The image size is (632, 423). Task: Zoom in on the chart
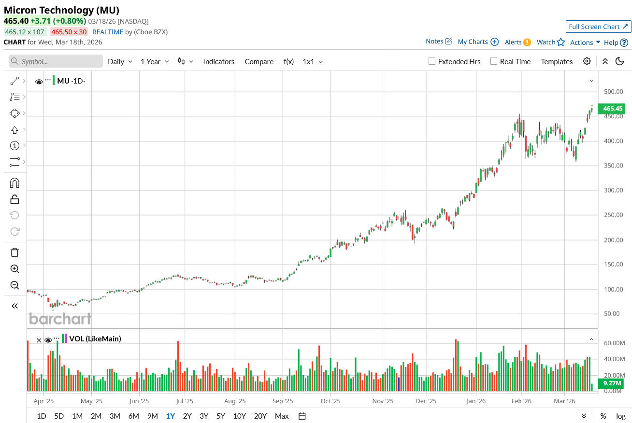click(x=14, y=269)
